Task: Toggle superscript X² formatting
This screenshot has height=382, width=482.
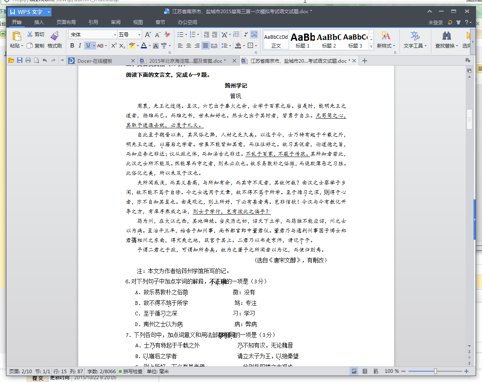Action: coord(114,46)
